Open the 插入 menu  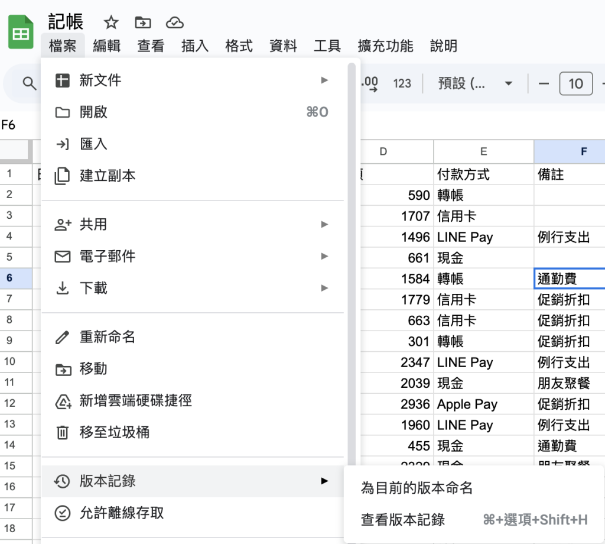(x=195, y=46)
